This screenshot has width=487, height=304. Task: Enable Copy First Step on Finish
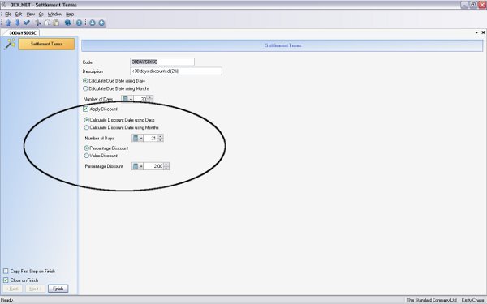point(6,271)
